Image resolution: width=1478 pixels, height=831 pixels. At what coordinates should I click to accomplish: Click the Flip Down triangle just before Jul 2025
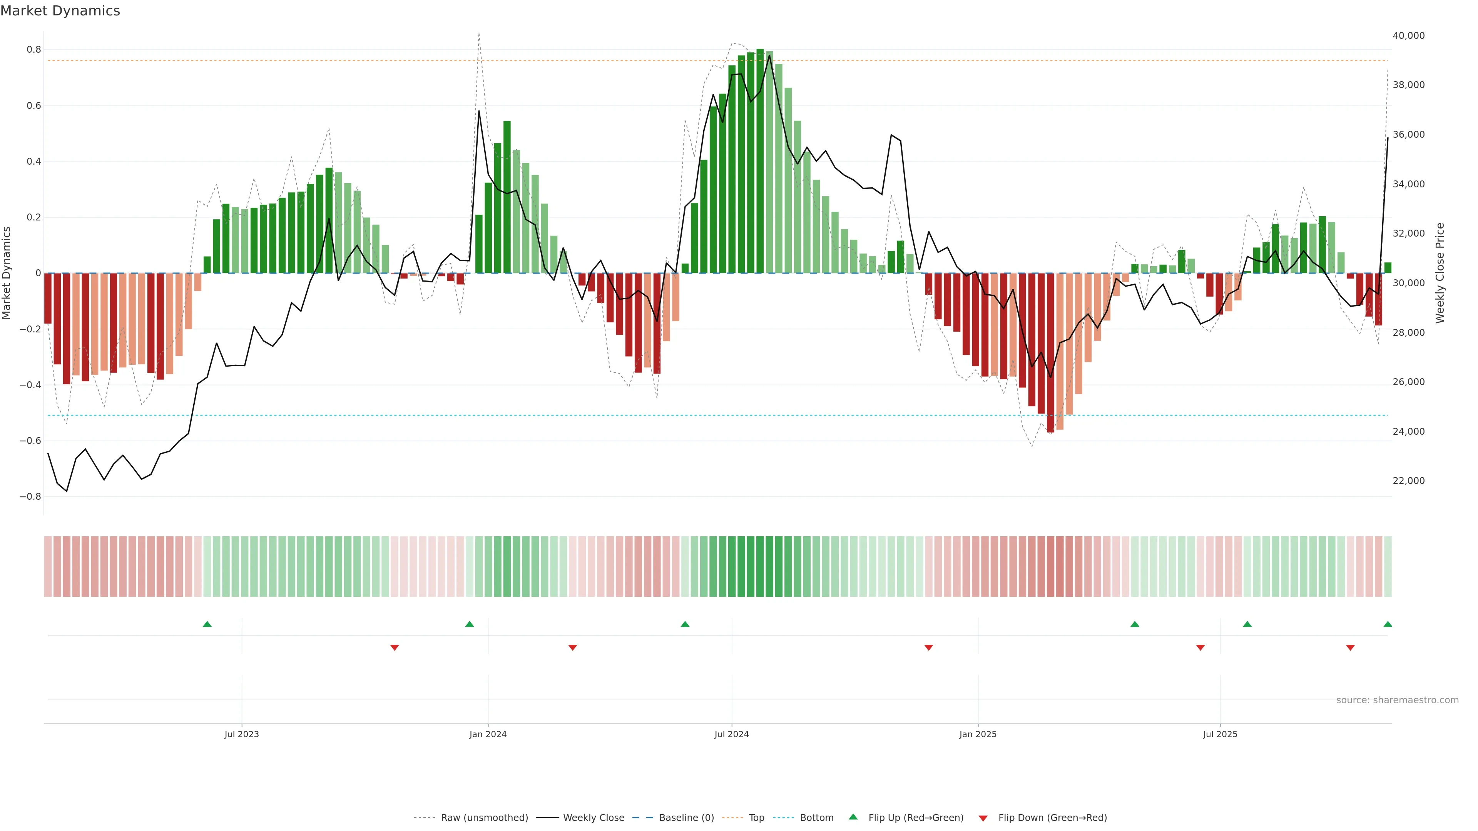(1200, 647)
